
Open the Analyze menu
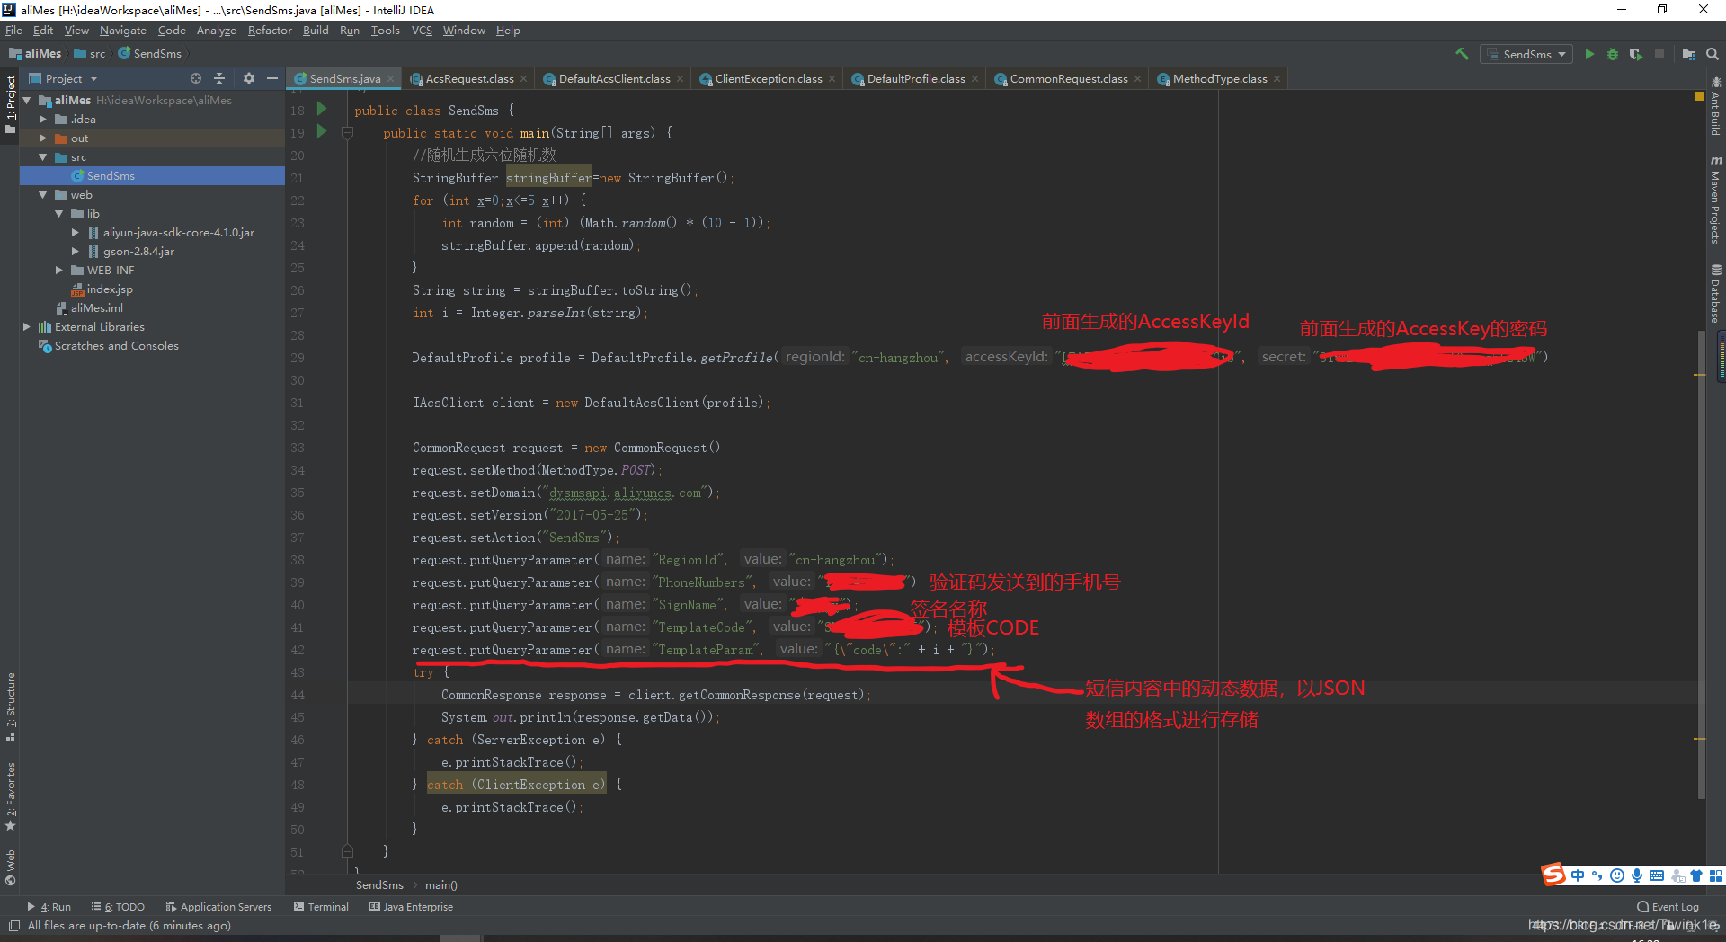click(217, 30)
